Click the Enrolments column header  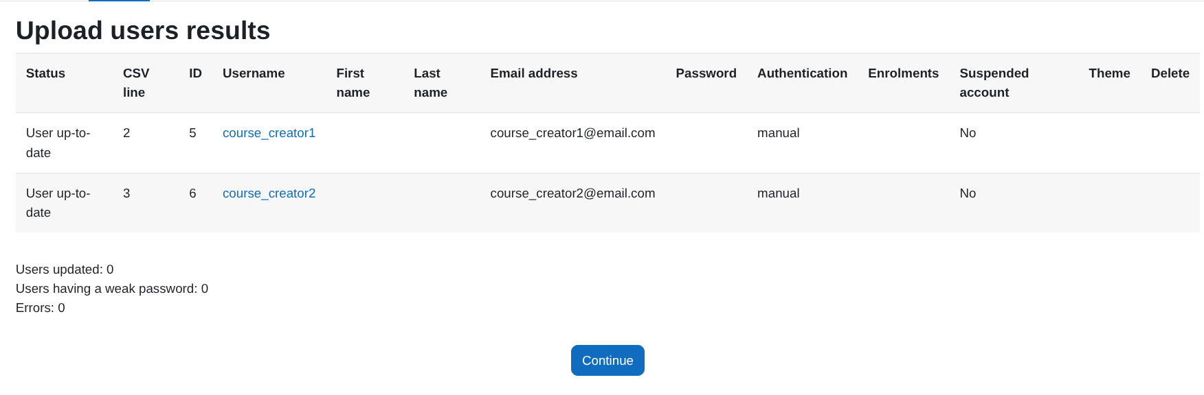[903, 73]
